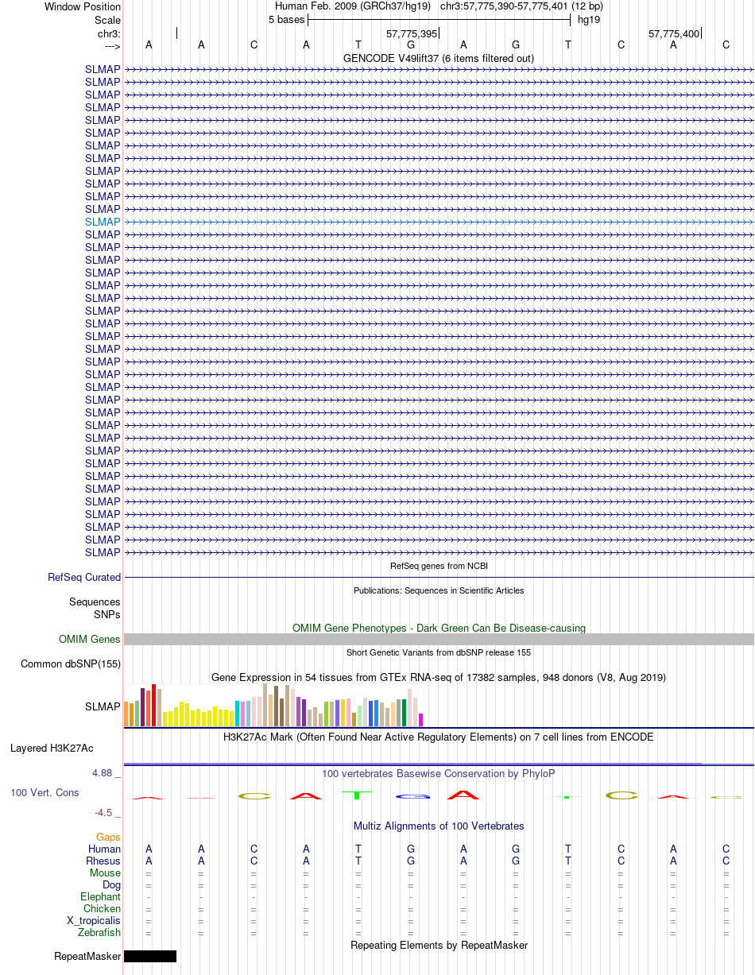Click 'Short Genetic Variants from dbSNP release 155'
Viewport: 755px width, 975px height.
[x=439, y=652]
